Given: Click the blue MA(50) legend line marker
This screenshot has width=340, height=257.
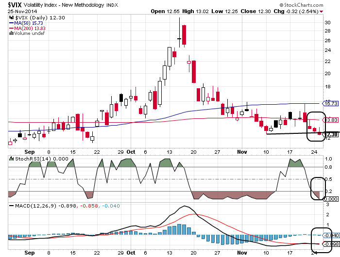Looking at the screenshot, I should point(11,23).
